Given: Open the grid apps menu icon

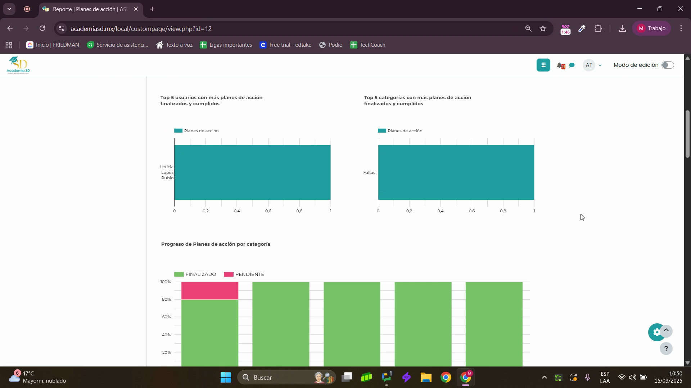Looking at the screenshot, I should (x=543, y=65).
